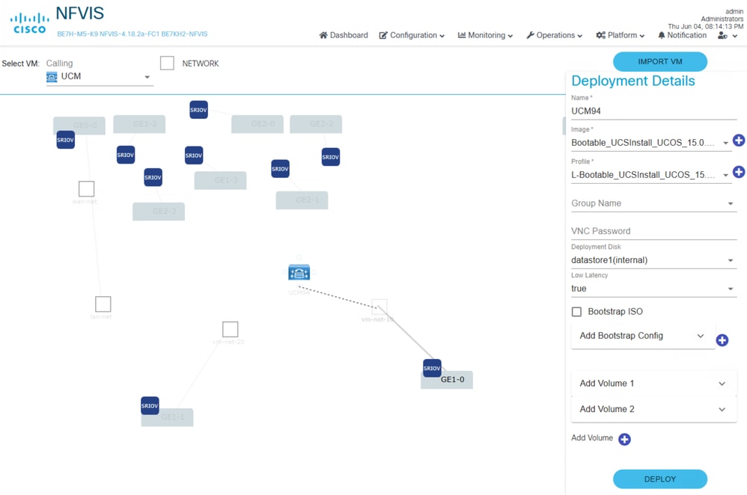Click the SRIOV icon on GE0-0
Screen dimensions: 747x495
65,140
